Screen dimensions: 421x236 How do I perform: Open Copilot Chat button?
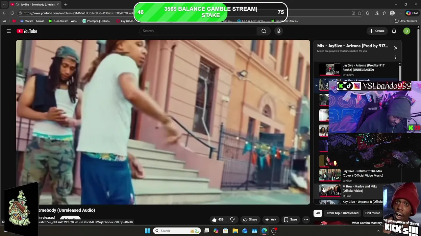[x=412, y=13]
